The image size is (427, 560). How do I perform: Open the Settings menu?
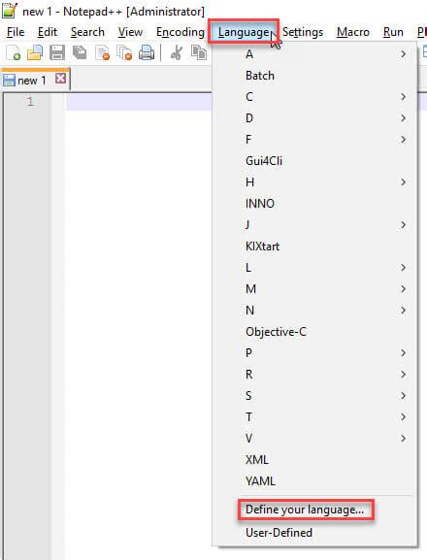(303, 32)
